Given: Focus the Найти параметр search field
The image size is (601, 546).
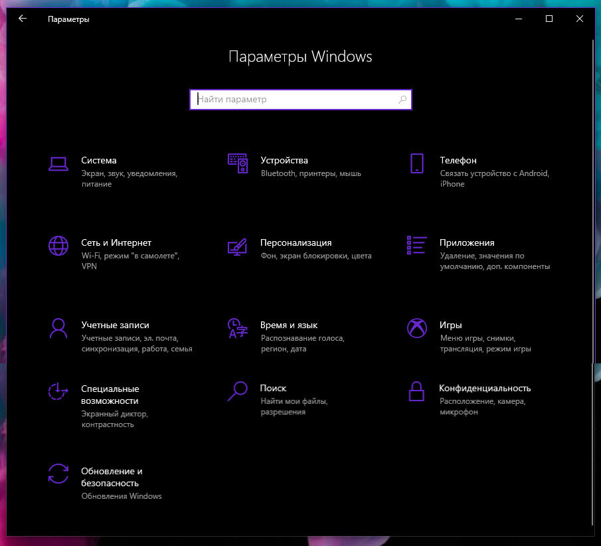Looking at the screenshot, I should pyautogui.click(x=300, y=100).
